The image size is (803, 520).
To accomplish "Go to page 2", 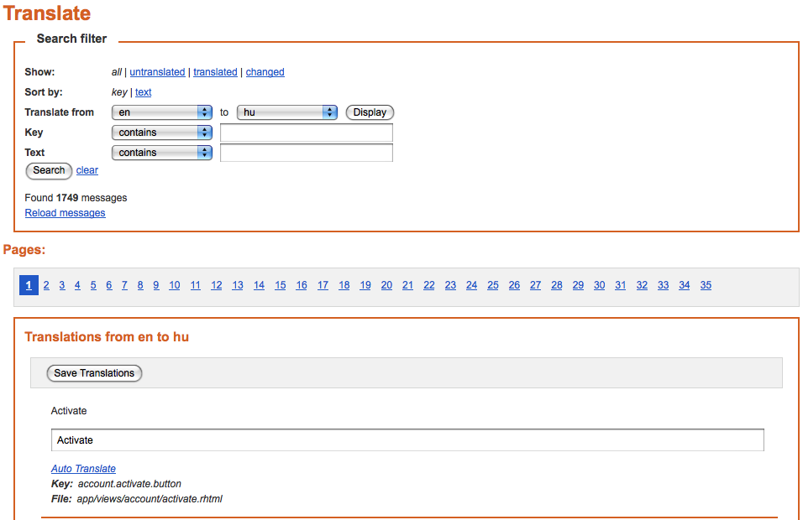I will [x=46, y=285].
